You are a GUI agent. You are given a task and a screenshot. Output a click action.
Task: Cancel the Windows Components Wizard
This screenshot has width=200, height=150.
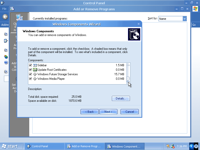pyautogui.click(x=129, y=112)
